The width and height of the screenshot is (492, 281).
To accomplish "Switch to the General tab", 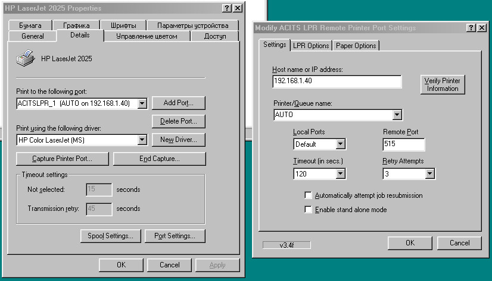I will [33, 36].
